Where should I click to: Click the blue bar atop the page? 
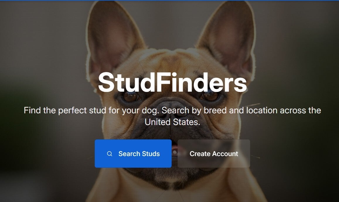(169, 0)
